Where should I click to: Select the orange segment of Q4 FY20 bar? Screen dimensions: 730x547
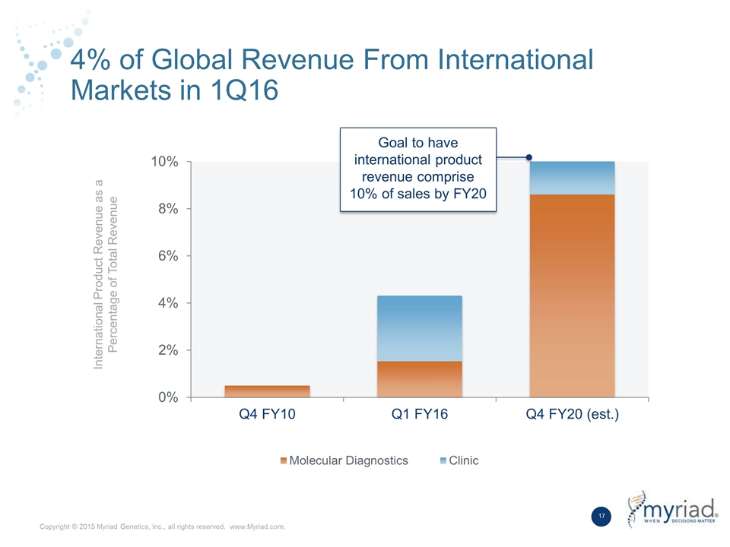coord(572,296)
